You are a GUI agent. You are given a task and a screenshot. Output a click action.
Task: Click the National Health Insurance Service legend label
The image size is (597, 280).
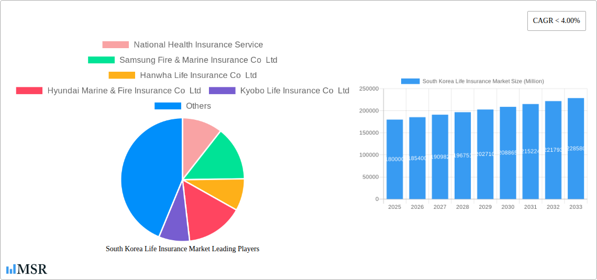[x=198, y=45]
